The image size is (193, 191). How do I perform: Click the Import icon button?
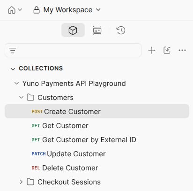pos(167,50)
